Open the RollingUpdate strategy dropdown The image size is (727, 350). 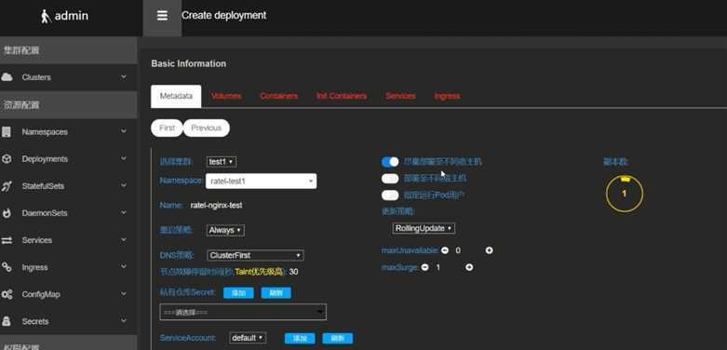coord(424,229)
